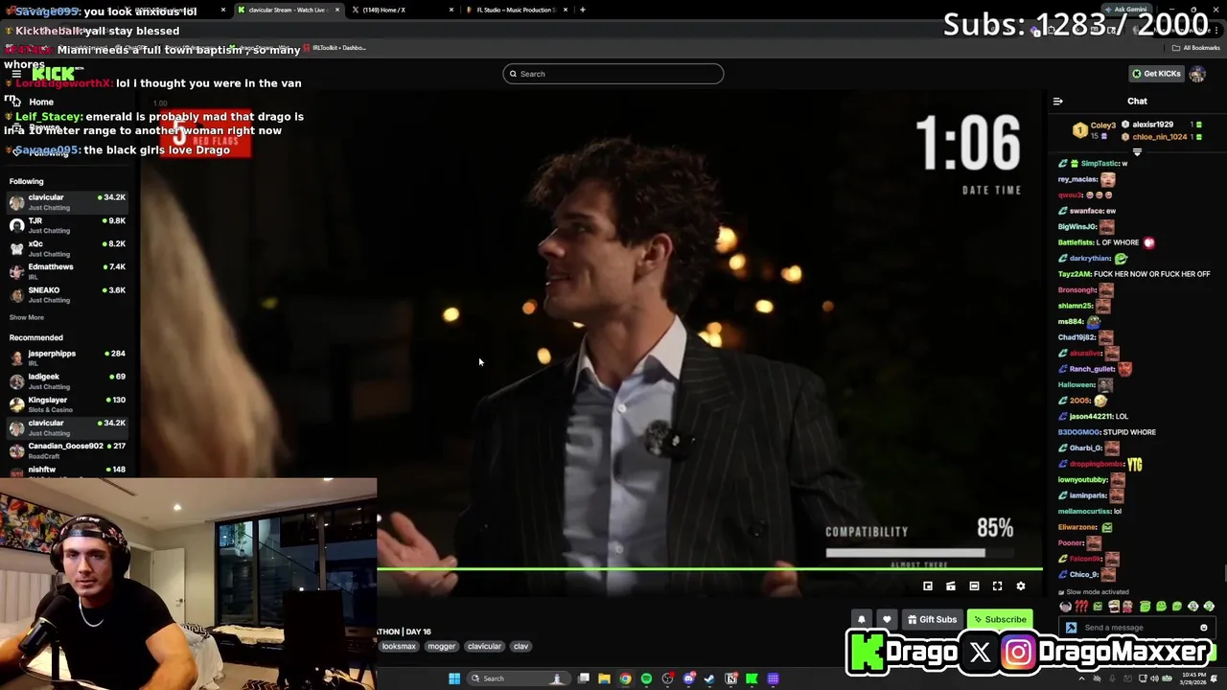Open the Kick sidebar hamburger menu
The height and width of the screenshot is (690, 1227).
(x=16, y=74)
